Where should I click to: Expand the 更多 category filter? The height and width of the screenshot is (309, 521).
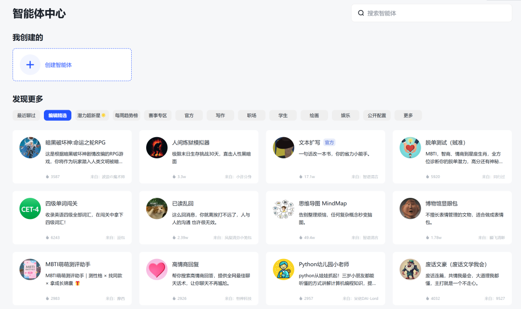[408, 115]
